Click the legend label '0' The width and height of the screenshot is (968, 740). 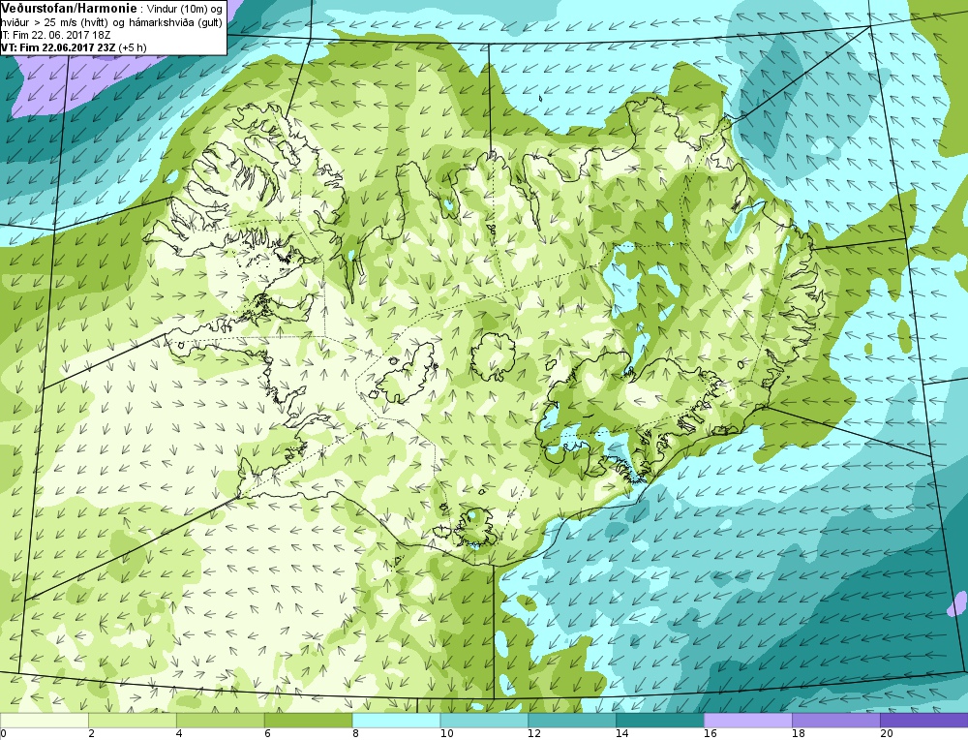[x=4, y=734]
